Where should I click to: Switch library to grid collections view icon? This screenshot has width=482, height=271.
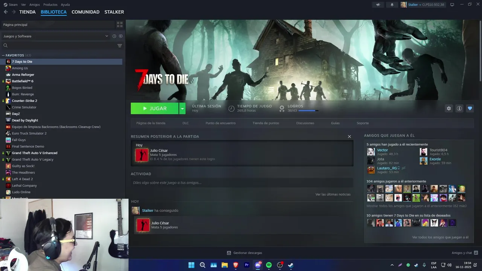pos(120,24)
